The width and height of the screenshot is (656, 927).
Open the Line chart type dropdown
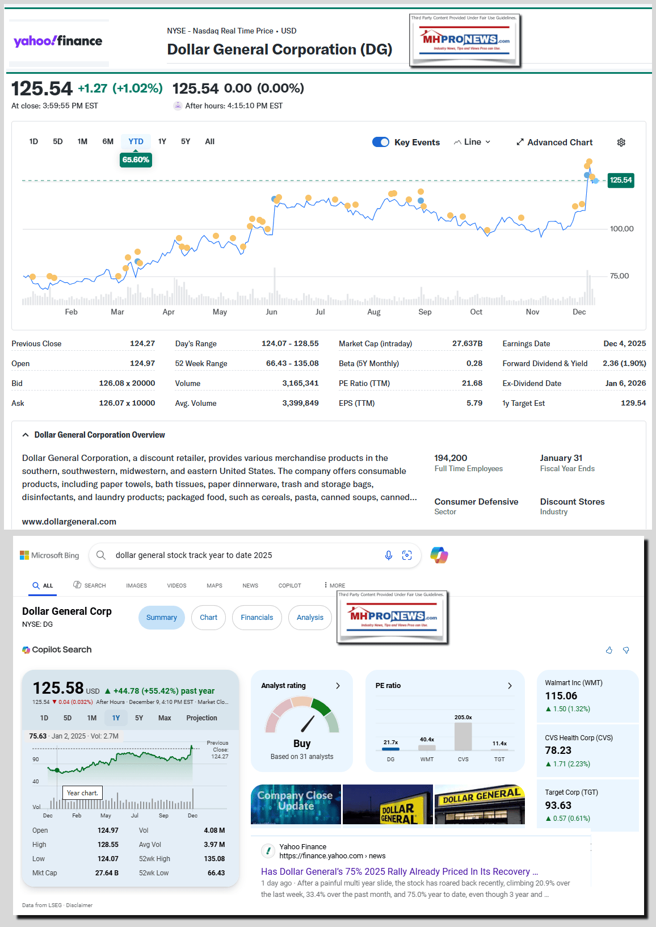[x=472, y=142]
